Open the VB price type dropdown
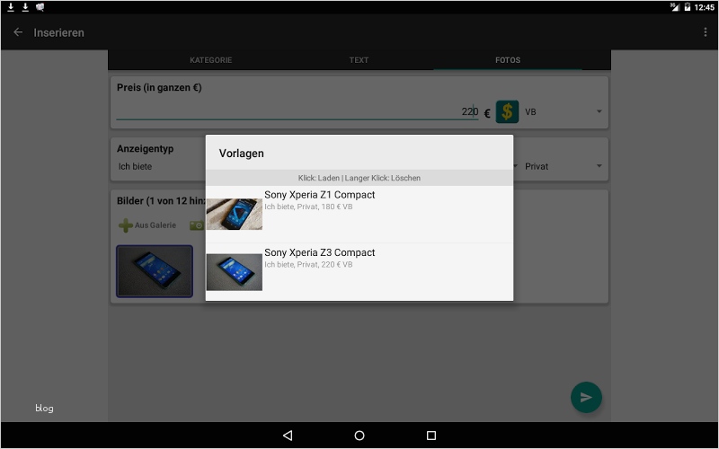Image resolution: width=719 pixels, height=449 pixels. point(564,111)
